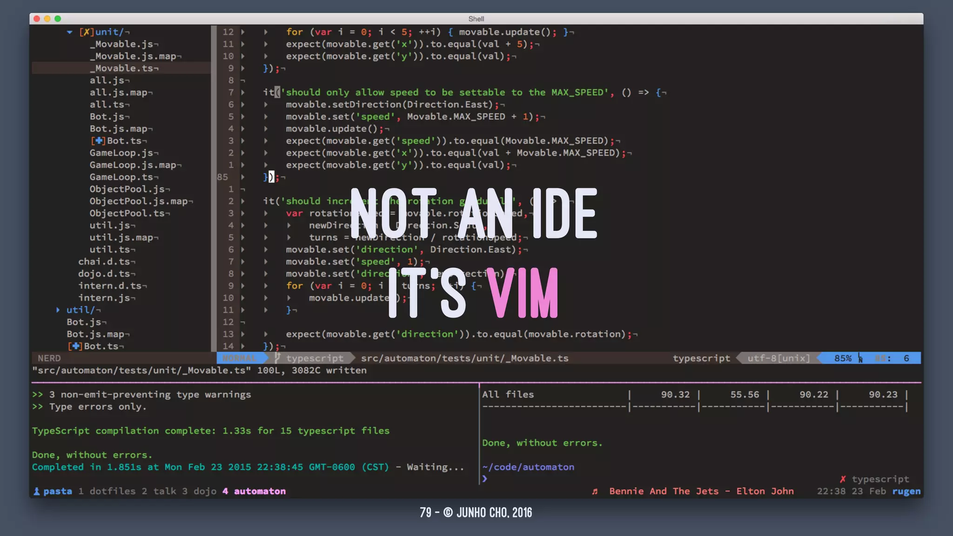Click the 85% position indicator

pos(843,358)
